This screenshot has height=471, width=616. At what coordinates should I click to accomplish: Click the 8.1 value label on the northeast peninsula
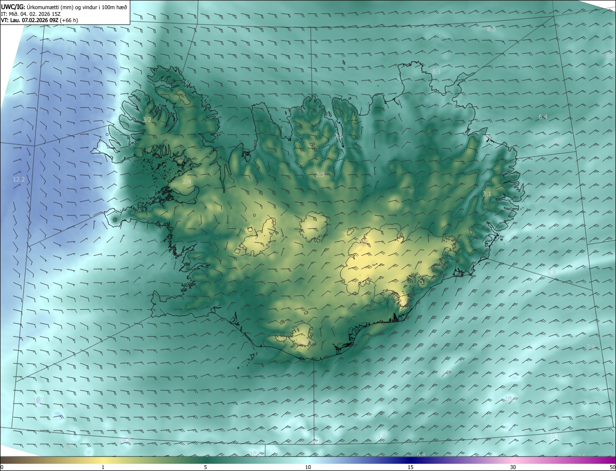click(x=436, y=72)
